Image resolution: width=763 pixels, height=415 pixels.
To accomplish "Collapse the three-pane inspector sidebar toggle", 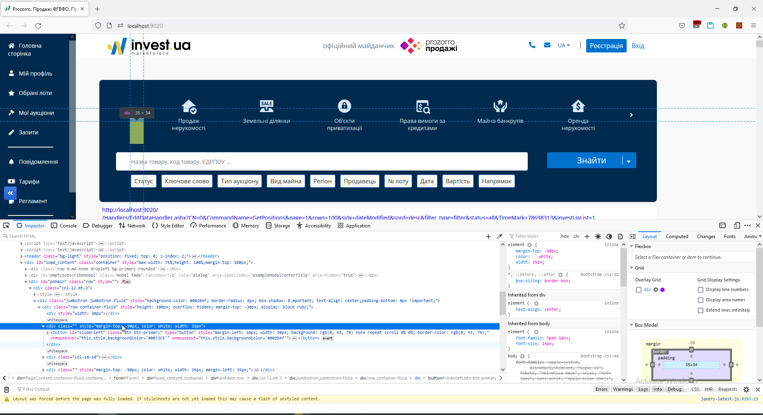I will click(633, 236).
